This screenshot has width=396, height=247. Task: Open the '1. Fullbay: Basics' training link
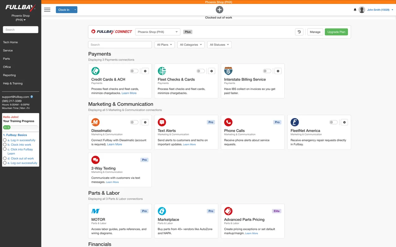coord(15,135)
